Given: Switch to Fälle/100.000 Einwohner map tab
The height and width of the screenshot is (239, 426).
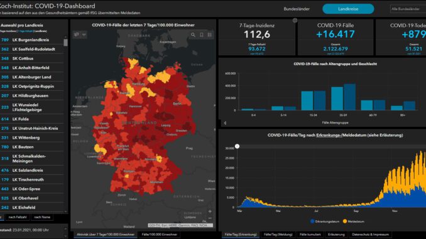Looking at the screenshot, I should 159,235.
